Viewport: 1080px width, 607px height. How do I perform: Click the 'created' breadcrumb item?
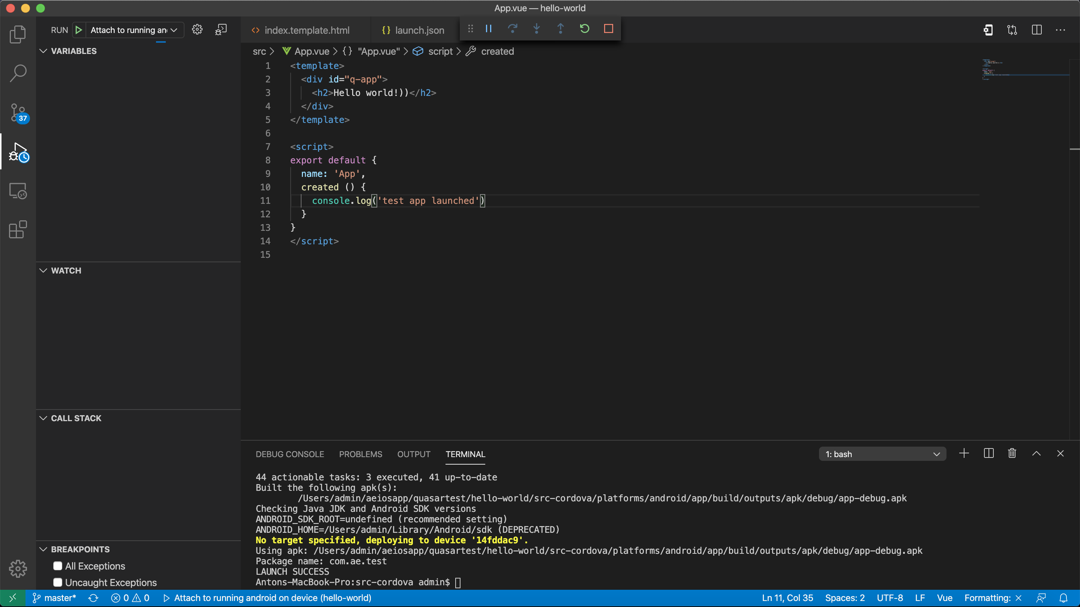(497, 51)
